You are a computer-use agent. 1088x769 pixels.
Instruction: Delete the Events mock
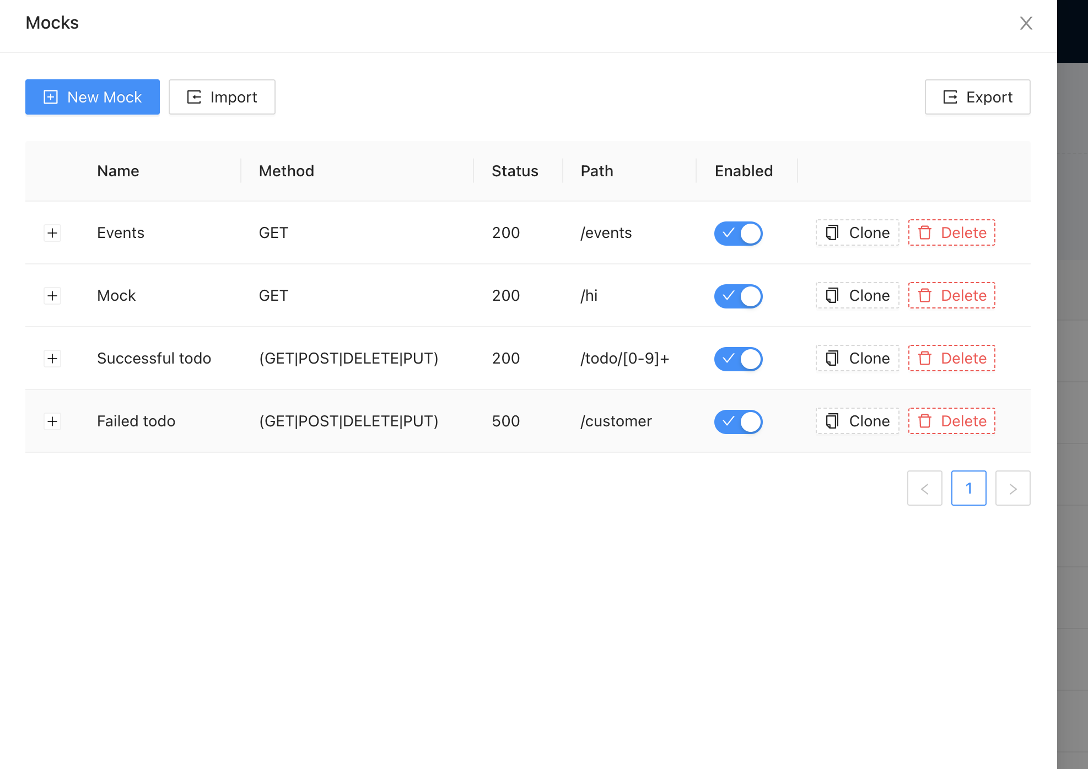(951, 233)
